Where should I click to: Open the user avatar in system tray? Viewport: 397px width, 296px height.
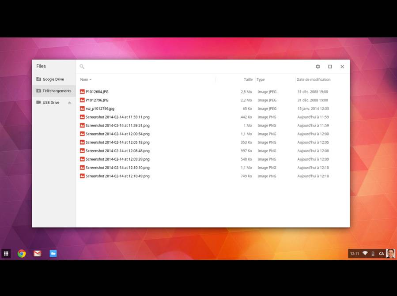pos(390,254)
